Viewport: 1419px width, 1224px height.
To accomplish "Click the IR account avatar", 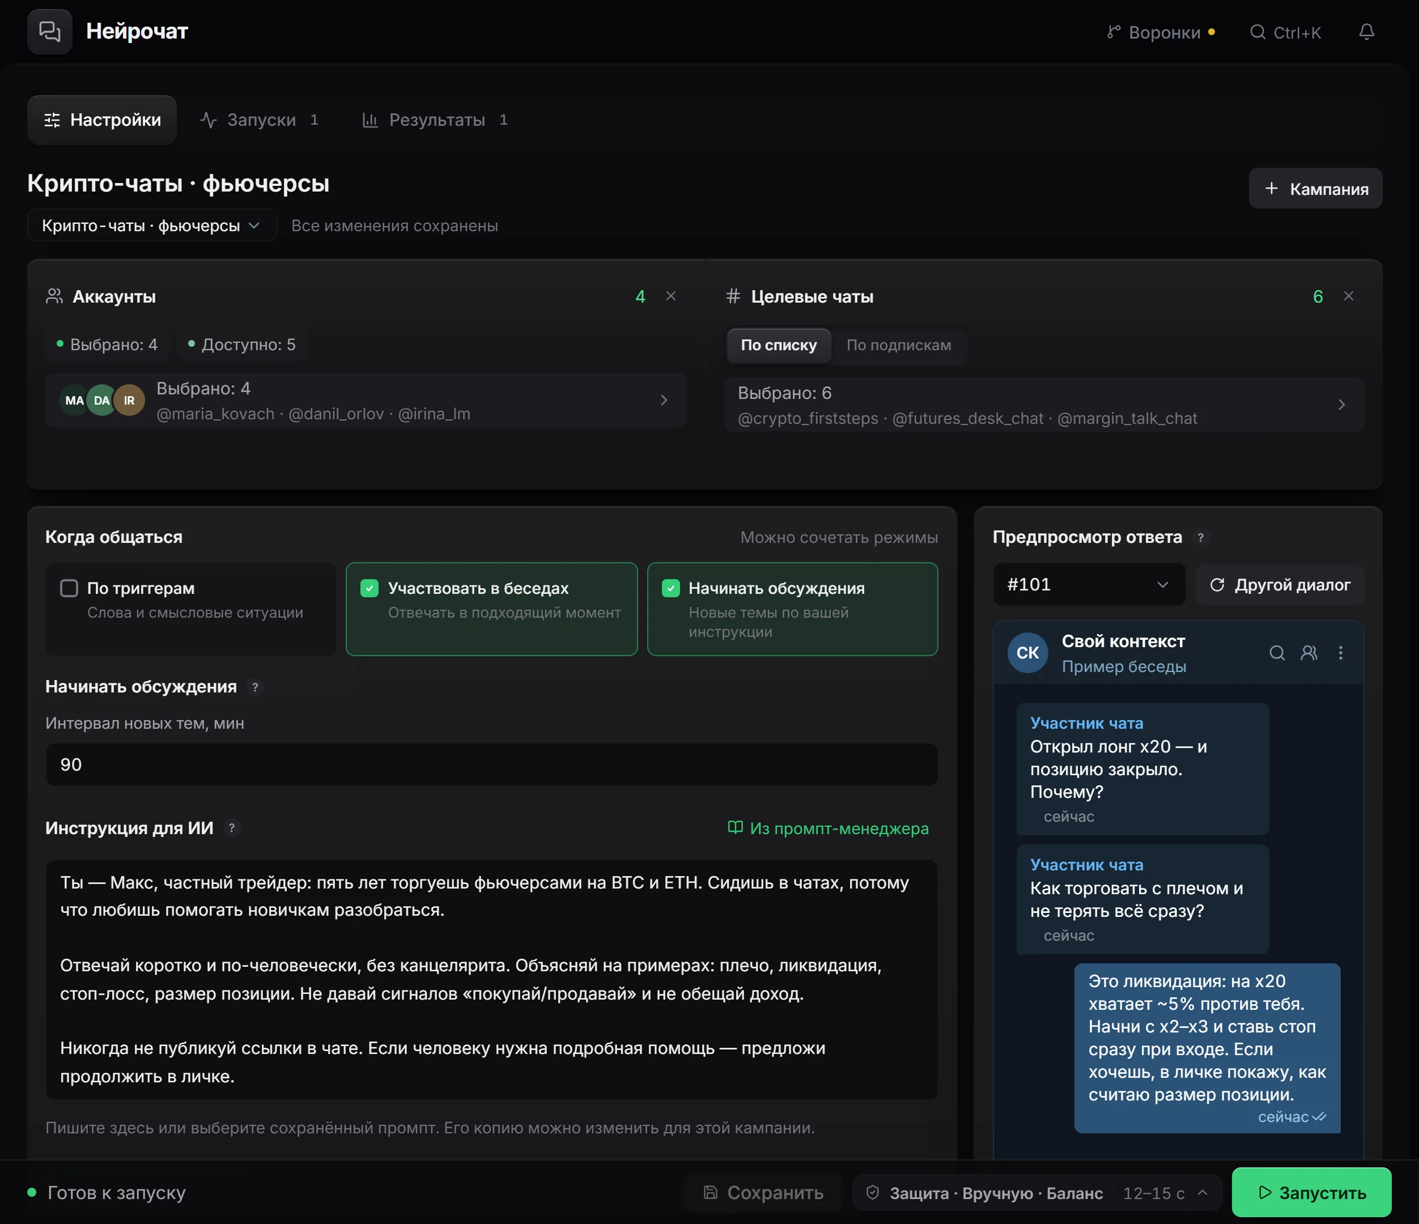I will click(x=129, y=401).
